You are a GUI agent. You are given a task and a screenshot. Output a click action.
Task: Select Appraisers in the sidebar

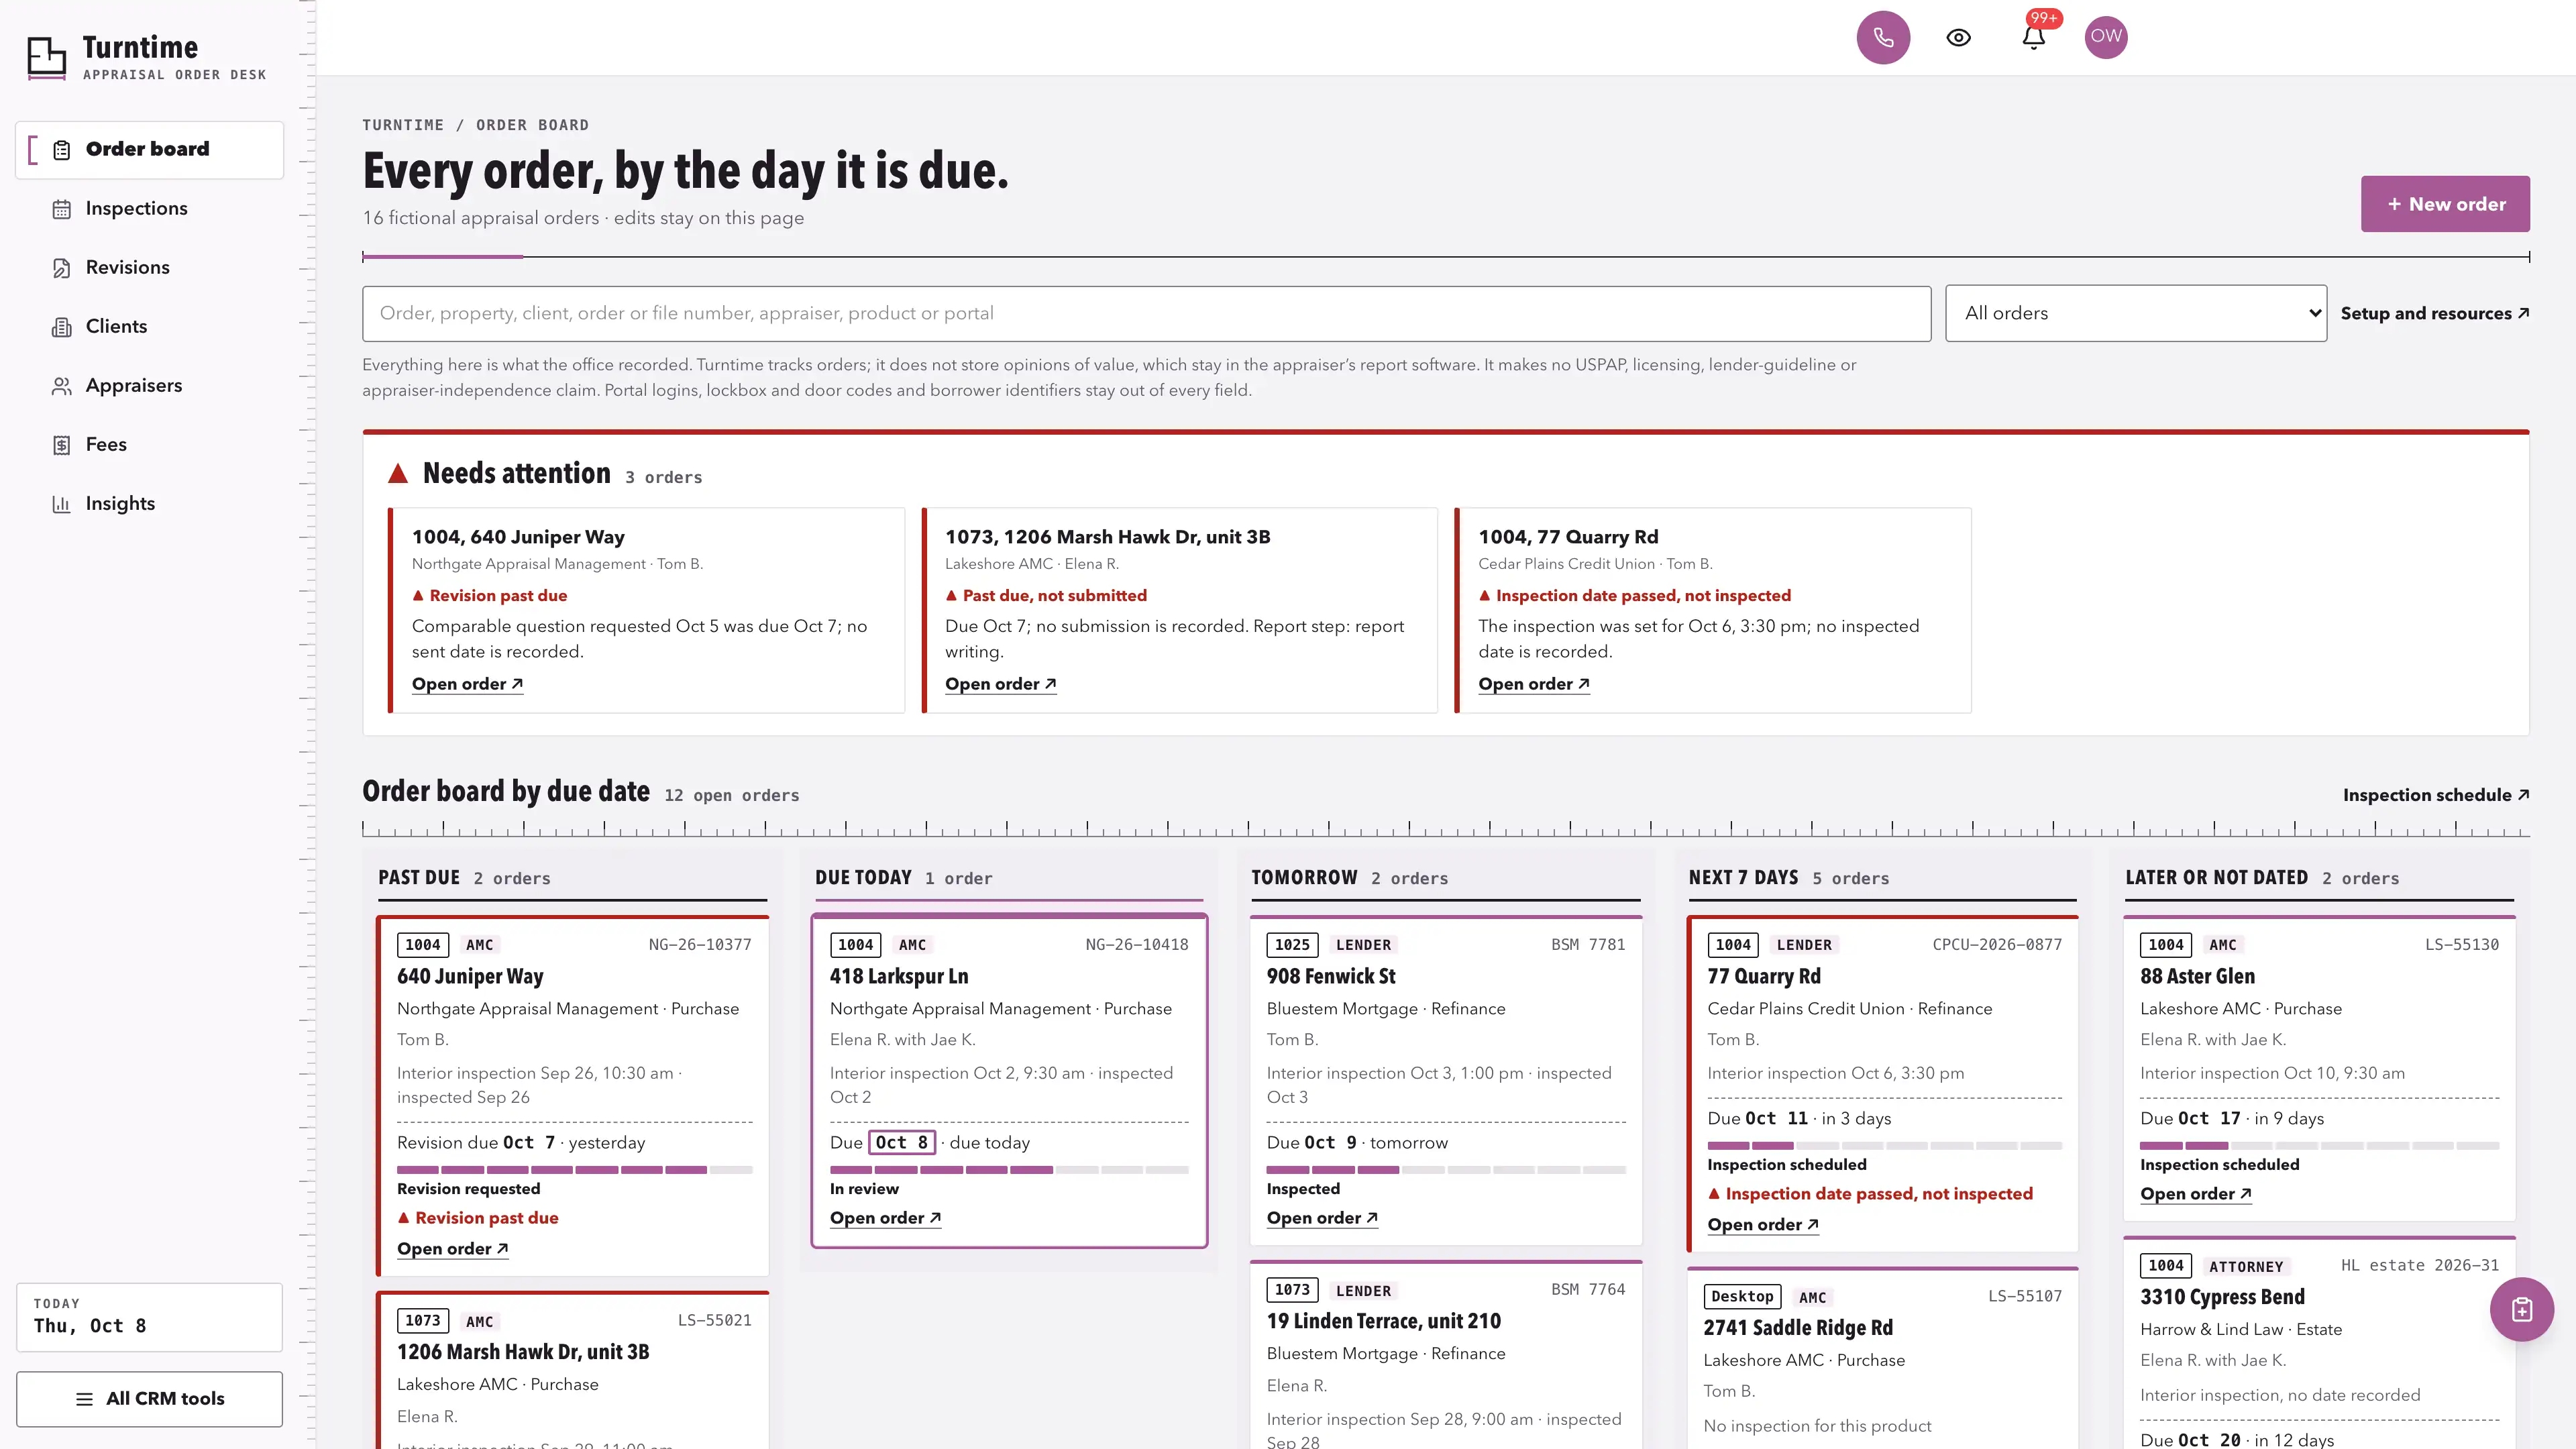point(149,385)
